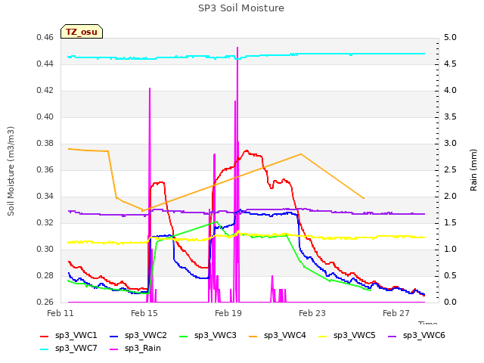Screen dimensions: 484x363
Task: Click the 0.44 left axis value
Action: pyautogui.click(x=45, y=64)
